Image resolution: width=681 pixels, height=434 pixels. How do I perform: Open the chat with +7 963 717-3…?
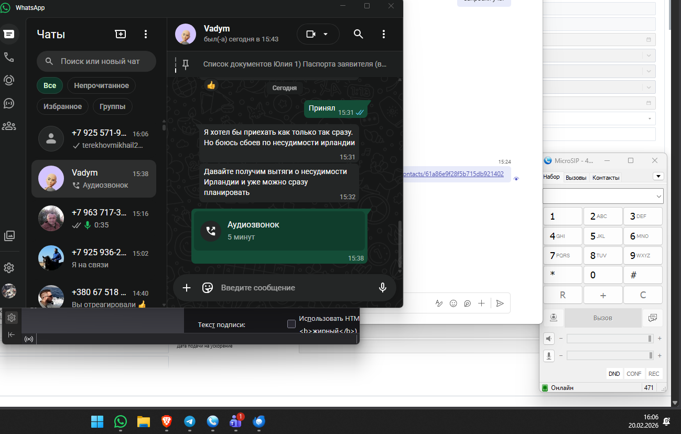click(94, 219)
